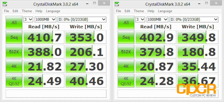
Task: Click Write [MB/s] header in left window
Action: (x=86, y=27)
